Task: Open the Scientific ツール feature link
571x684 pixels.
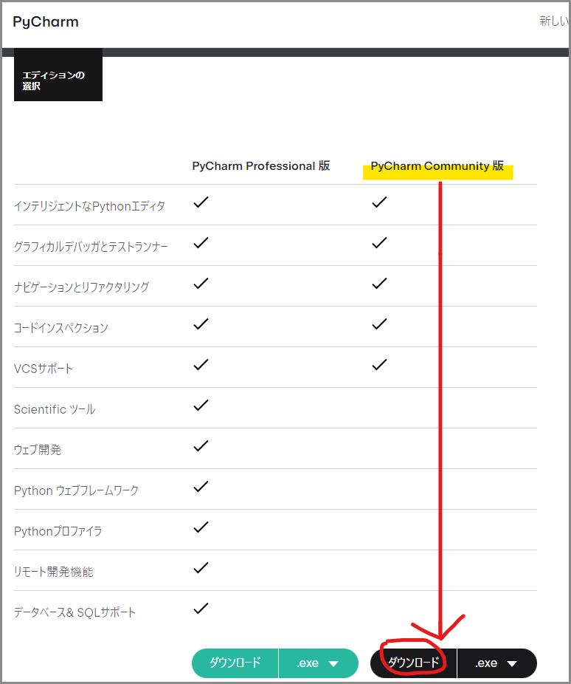Action: [x=55, y=408]
